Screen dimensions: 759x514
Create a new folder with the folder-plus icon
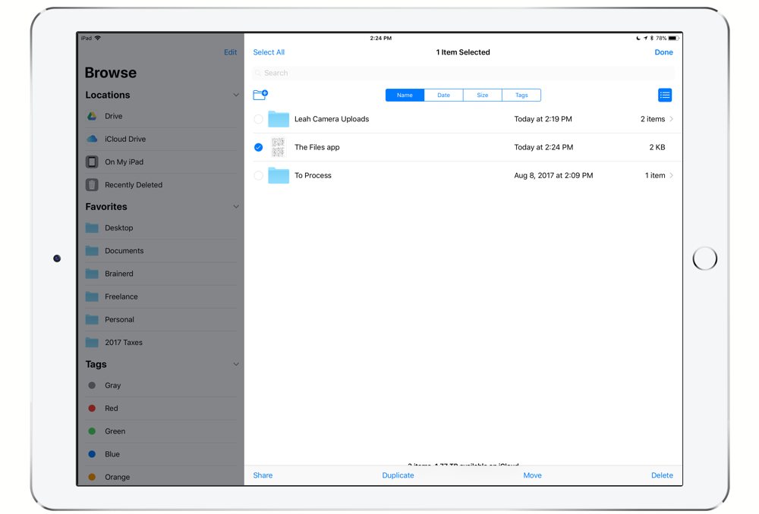[x=260, y=95]
